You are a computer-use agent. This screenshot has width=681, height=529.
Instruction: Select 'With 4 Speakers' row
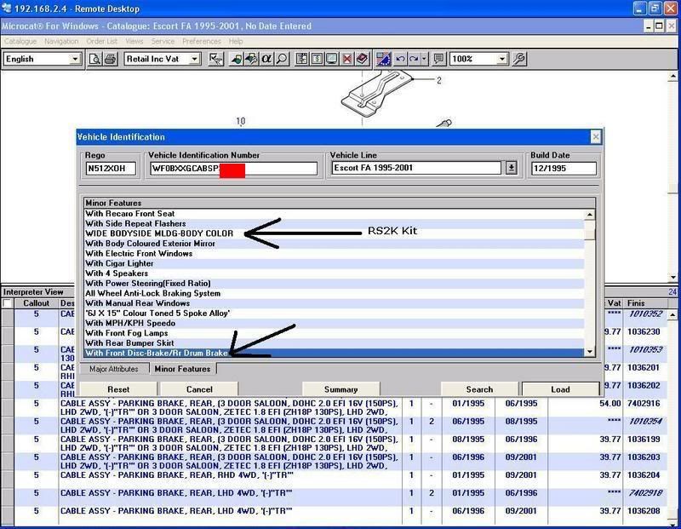(x=334, y=273)
